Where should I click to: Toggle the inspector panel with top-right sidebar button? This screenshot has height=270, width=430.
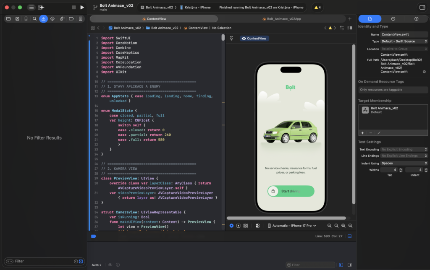tap(422, 8)
